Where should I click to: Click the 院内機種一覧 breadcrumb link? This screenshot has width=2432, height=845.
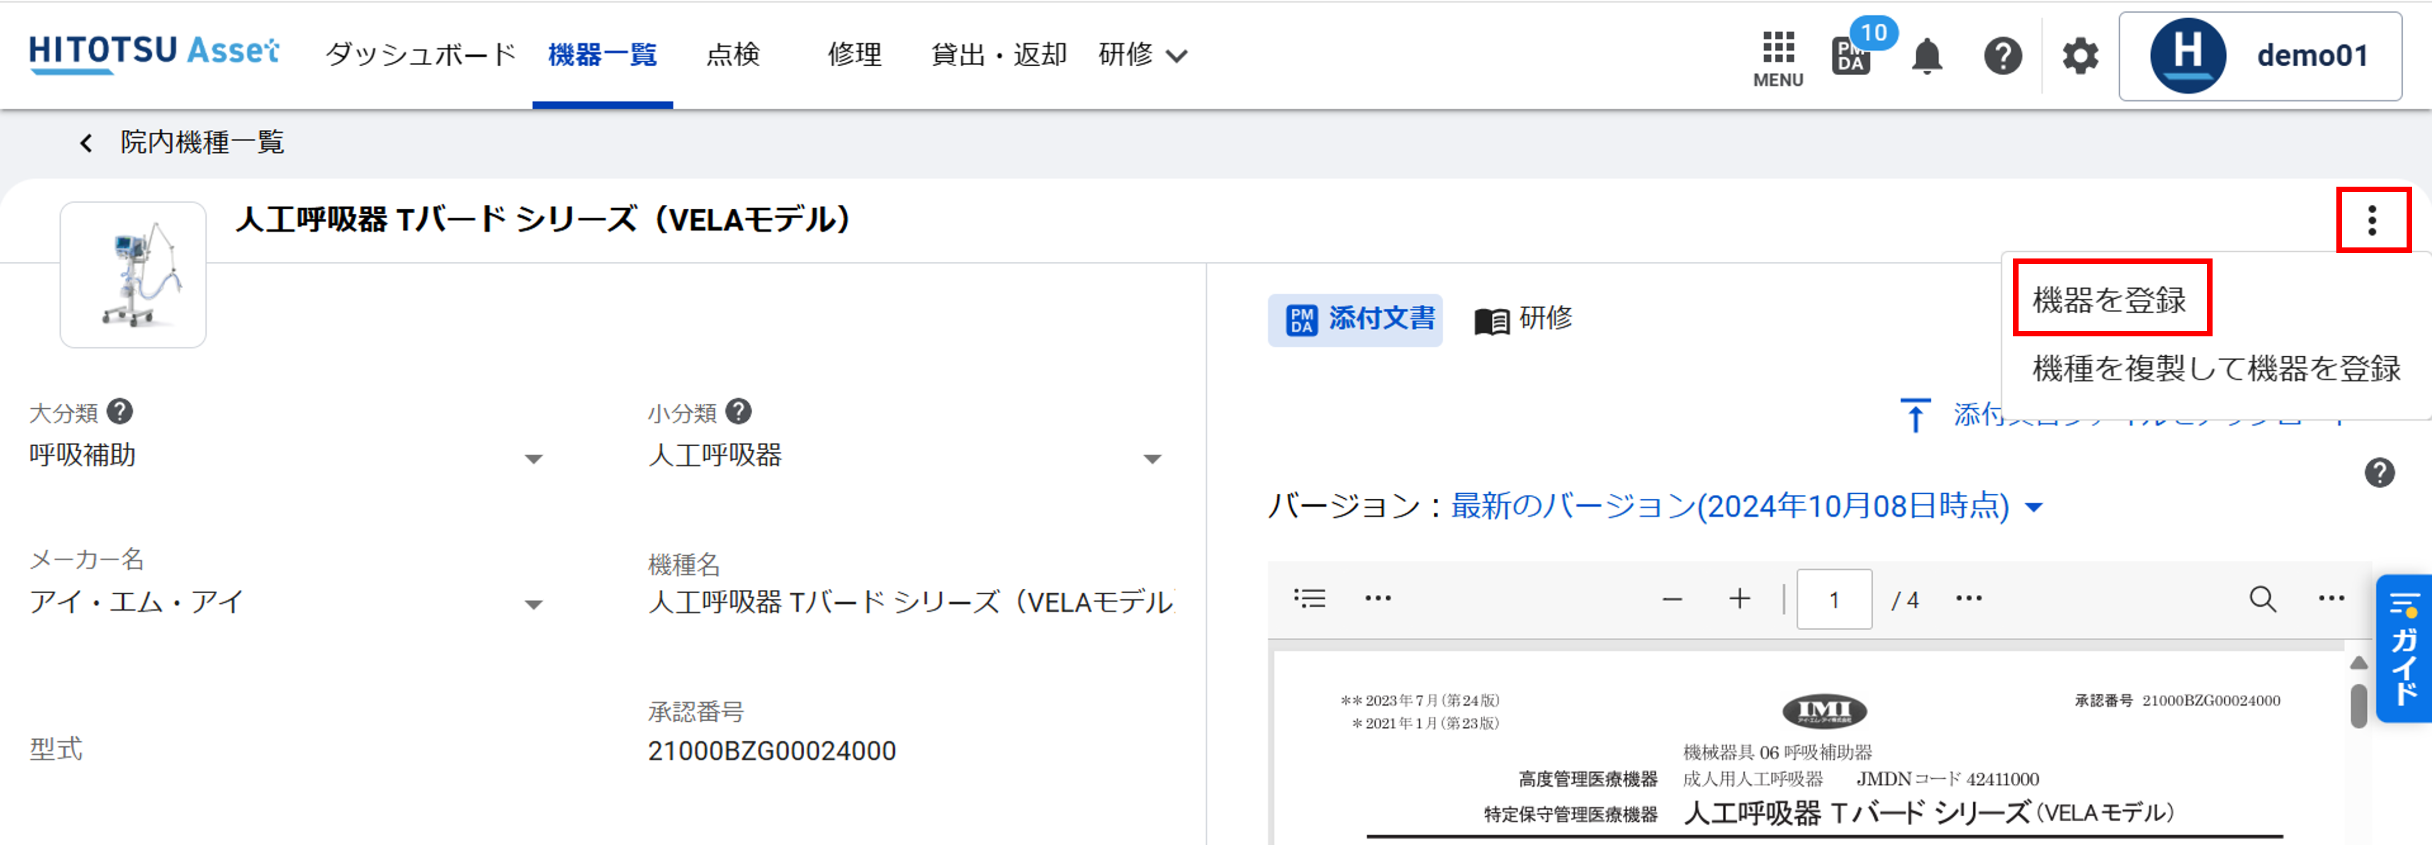[x=202, y=142]
